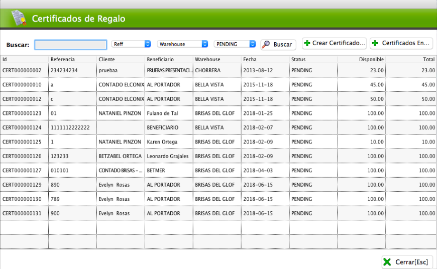Image resolution: width=437 pixels, height=269 pixels.
Task: Open the Warehouse filter dropdown
Action: point(182,44)
